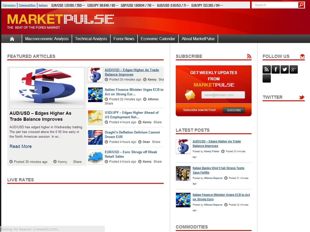Open the Google Plus icon under Follow Us

294,69
